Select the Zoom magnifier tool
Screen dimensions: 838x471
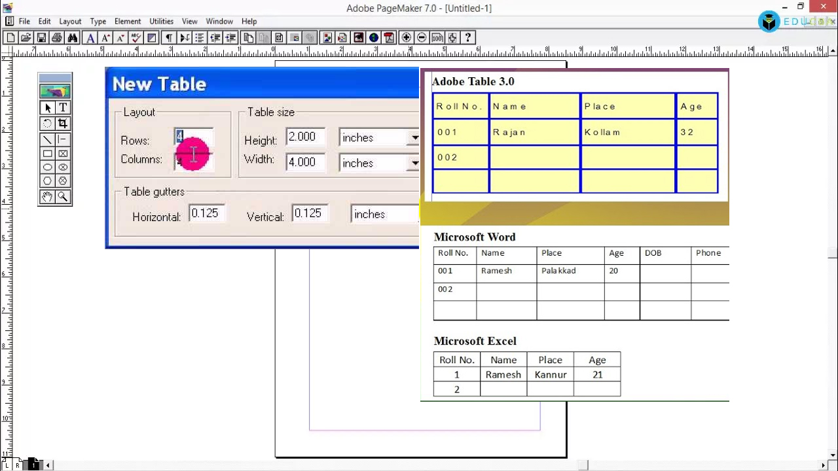[63, 196]
